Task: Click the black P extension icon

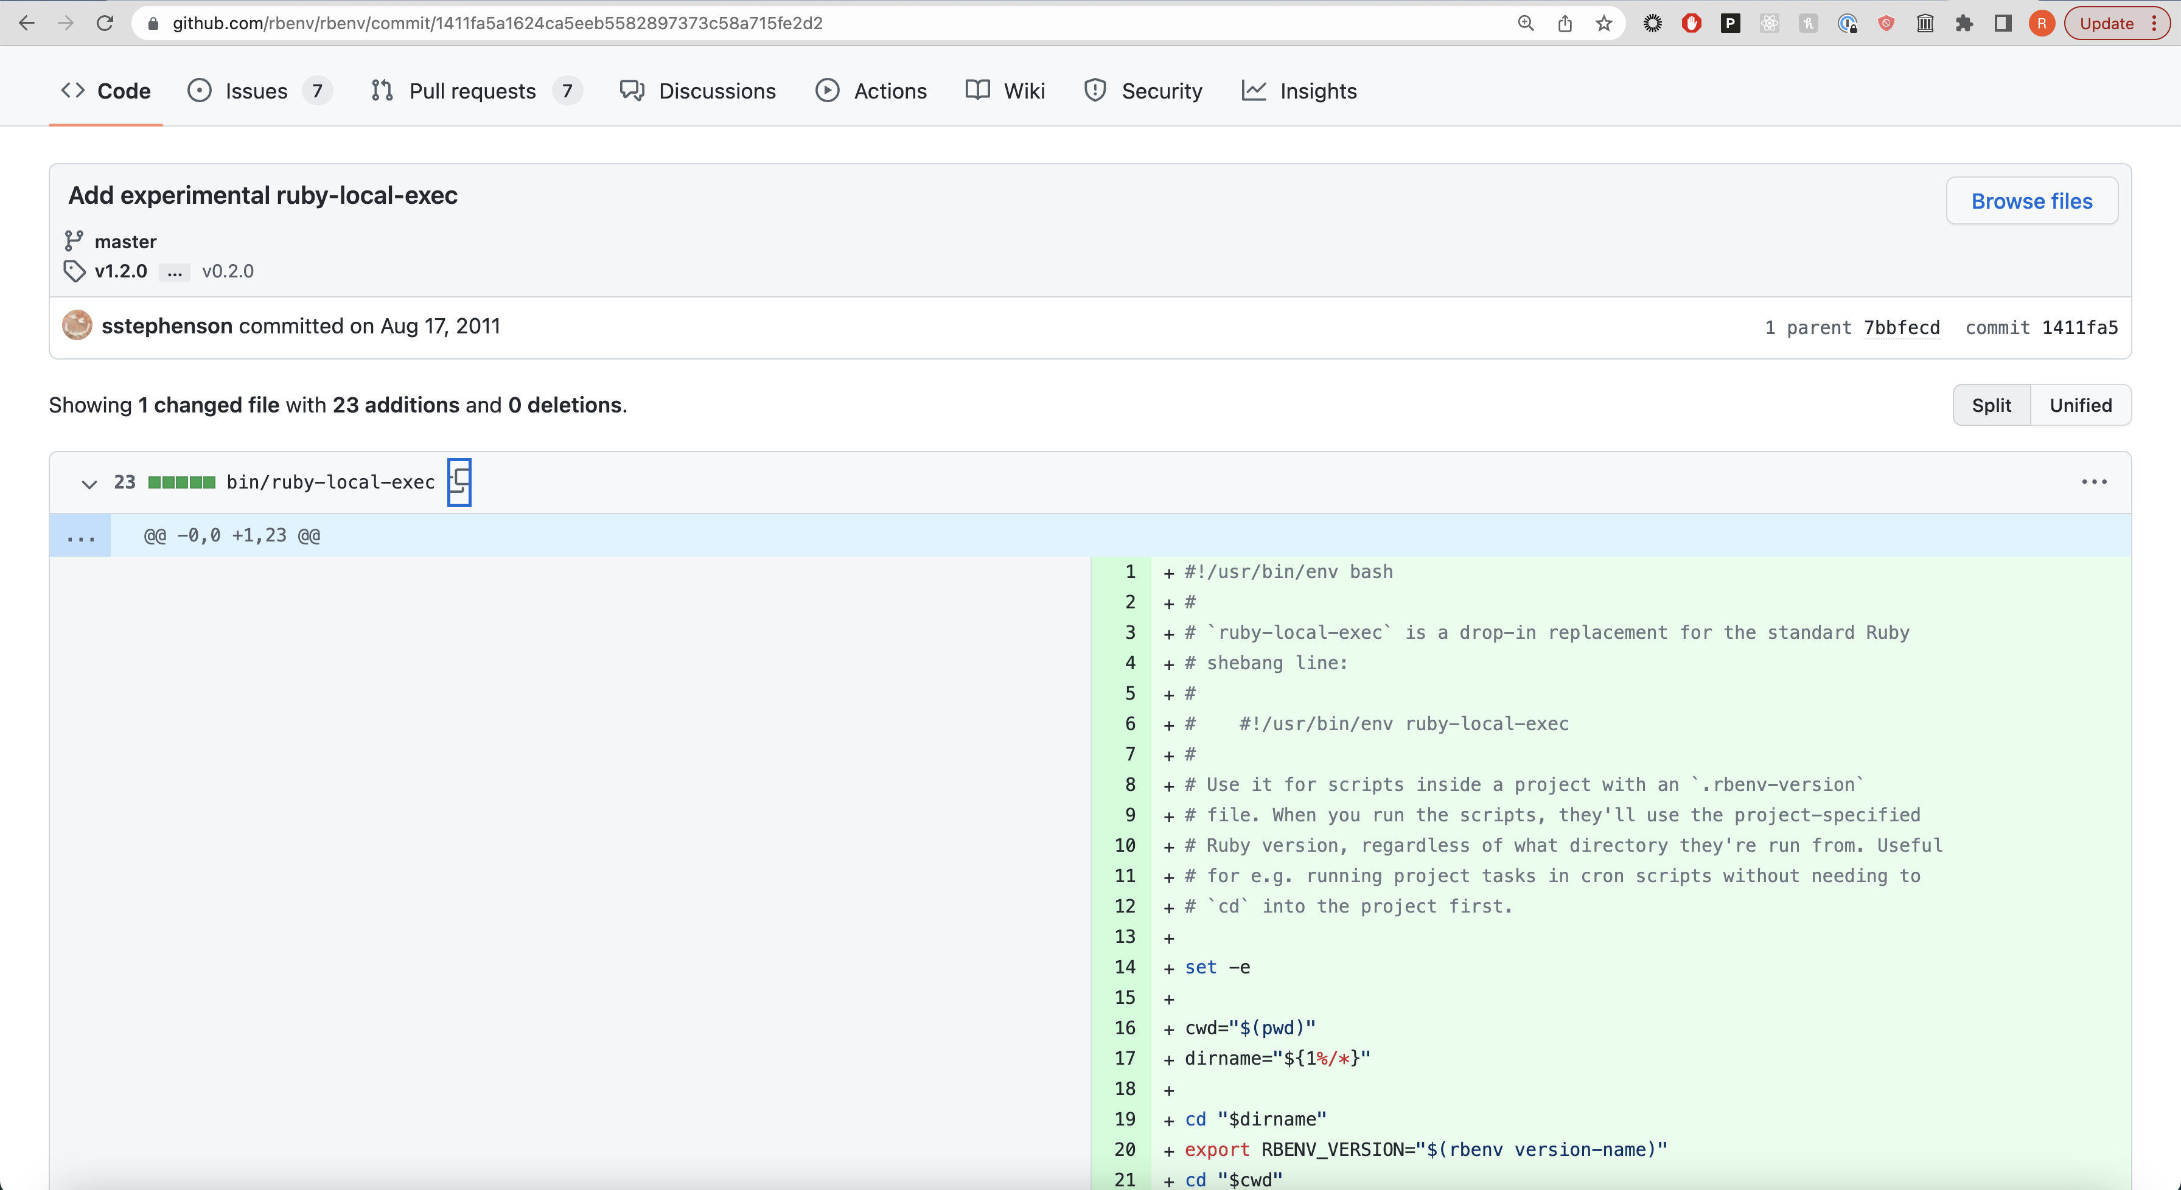Action: (1731, 24)
